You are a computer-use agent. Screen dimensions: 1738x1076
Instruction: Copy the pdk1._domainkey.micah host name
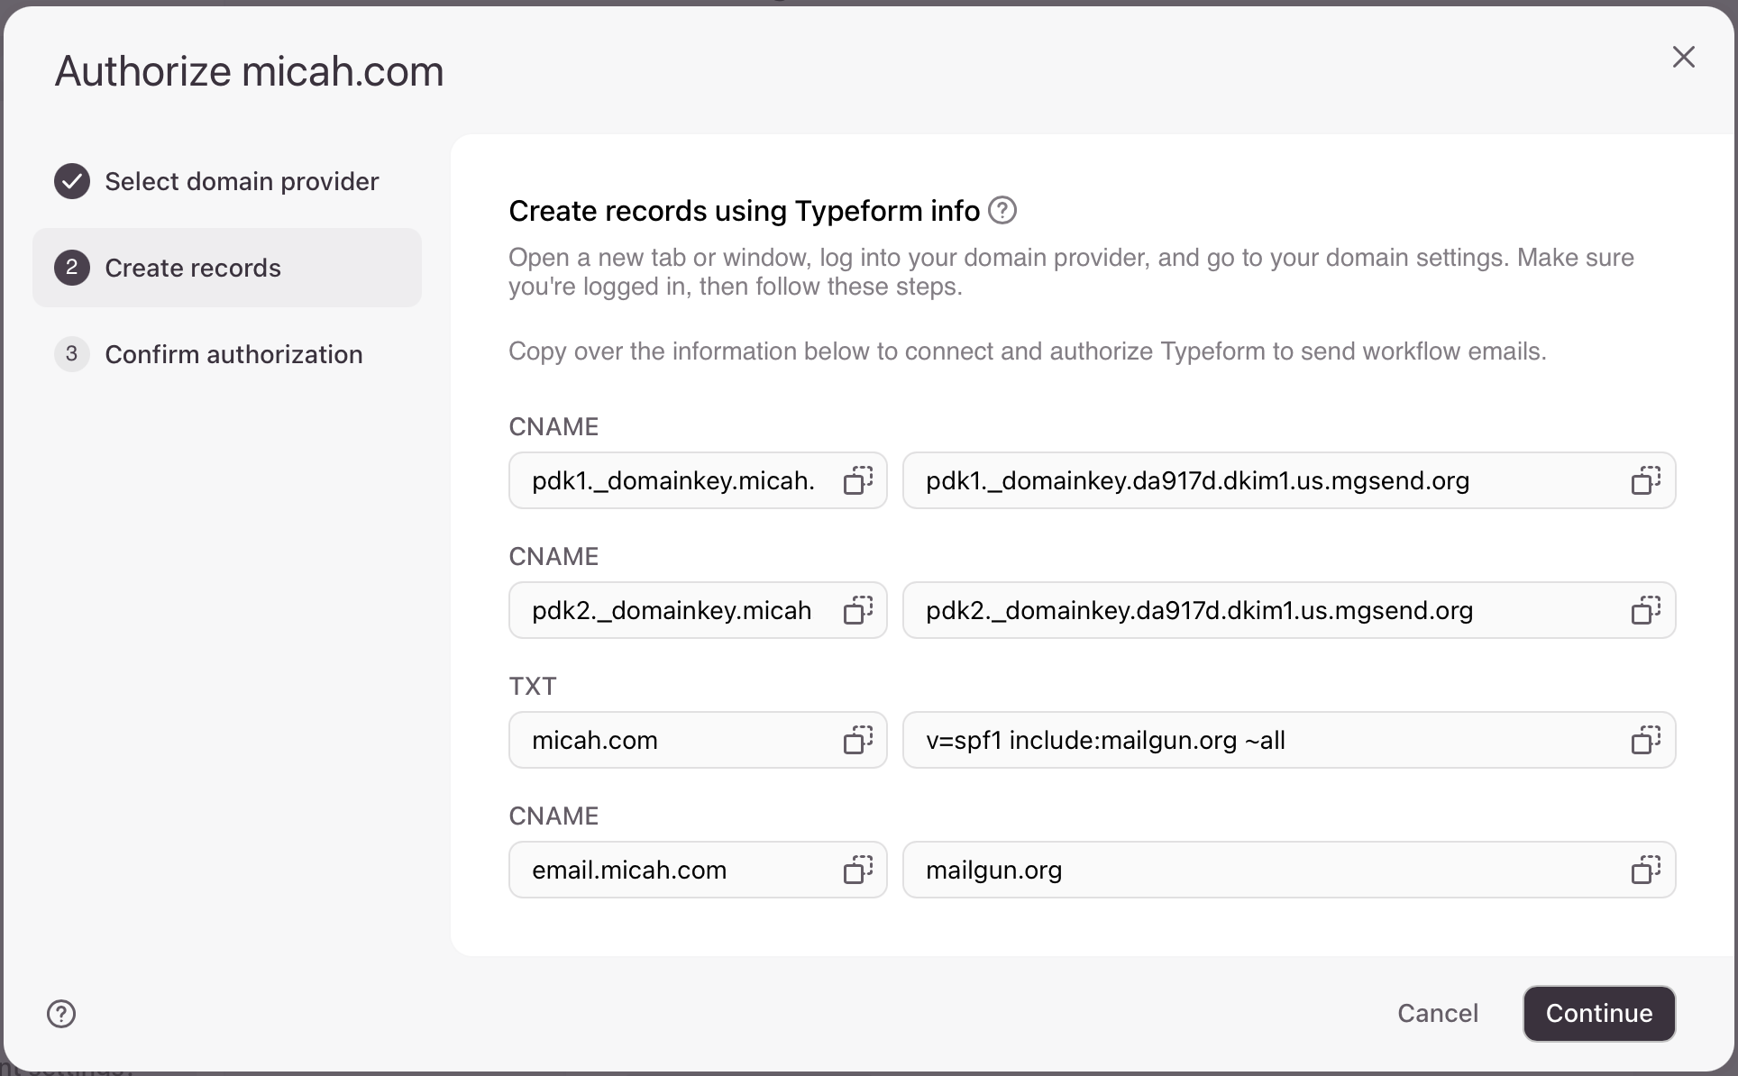pos(857,480)
